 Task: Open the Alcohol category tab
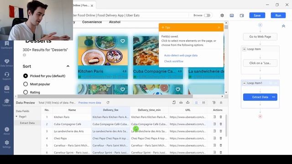pyautogui.click(x=115, y=22)
